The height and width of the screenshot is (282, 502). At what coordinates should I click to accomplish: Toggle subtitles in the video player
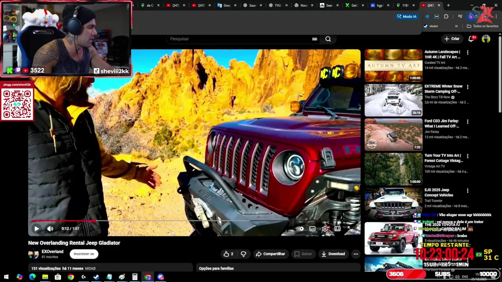click(312, 229)
